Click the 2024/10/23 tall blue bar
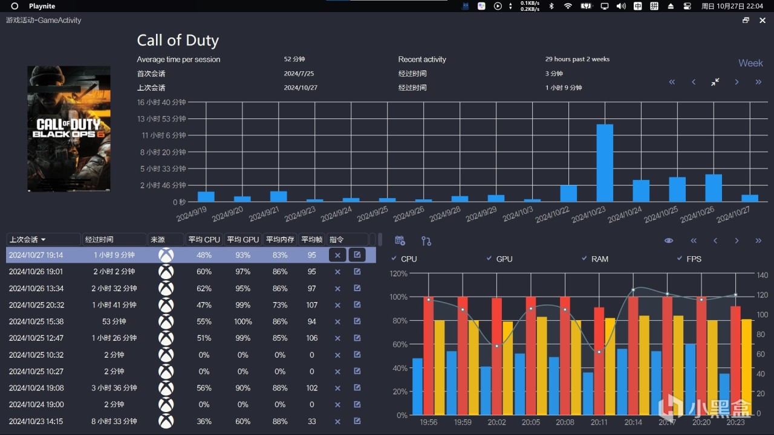Image resolution: width=774 pixels, height=435 pixels. pos(605,163)
